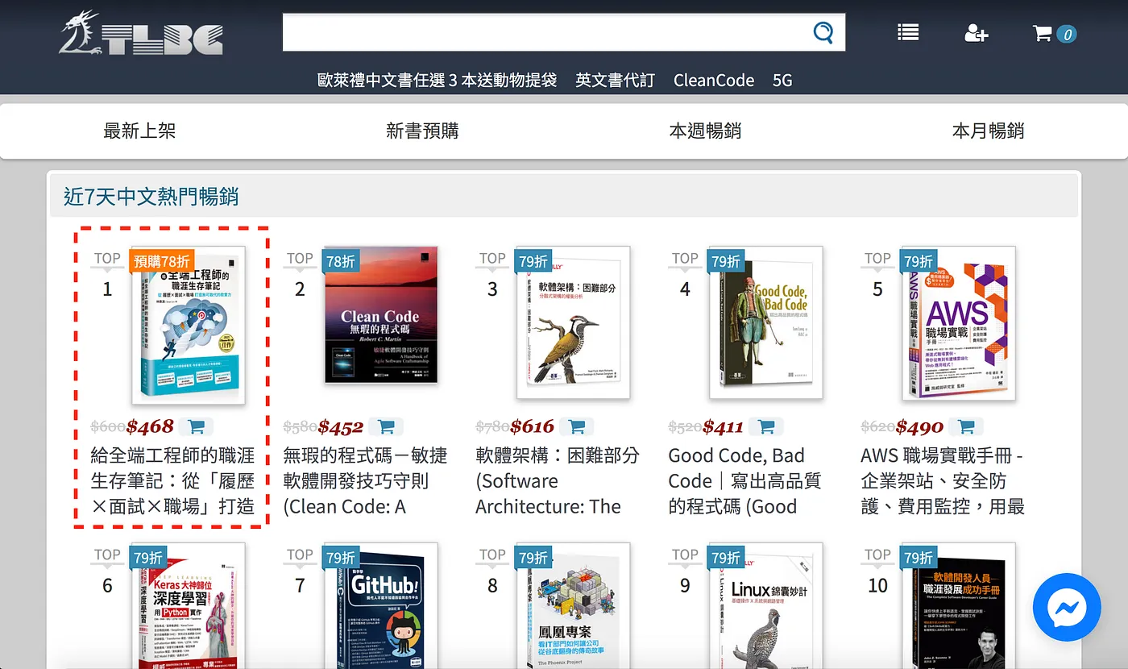Screen dimensions: 1128x669
Task: Open the 無瑕的程式碼－敏捷軟體開發技巧守則 title link
Action: (x=365, y=481)
